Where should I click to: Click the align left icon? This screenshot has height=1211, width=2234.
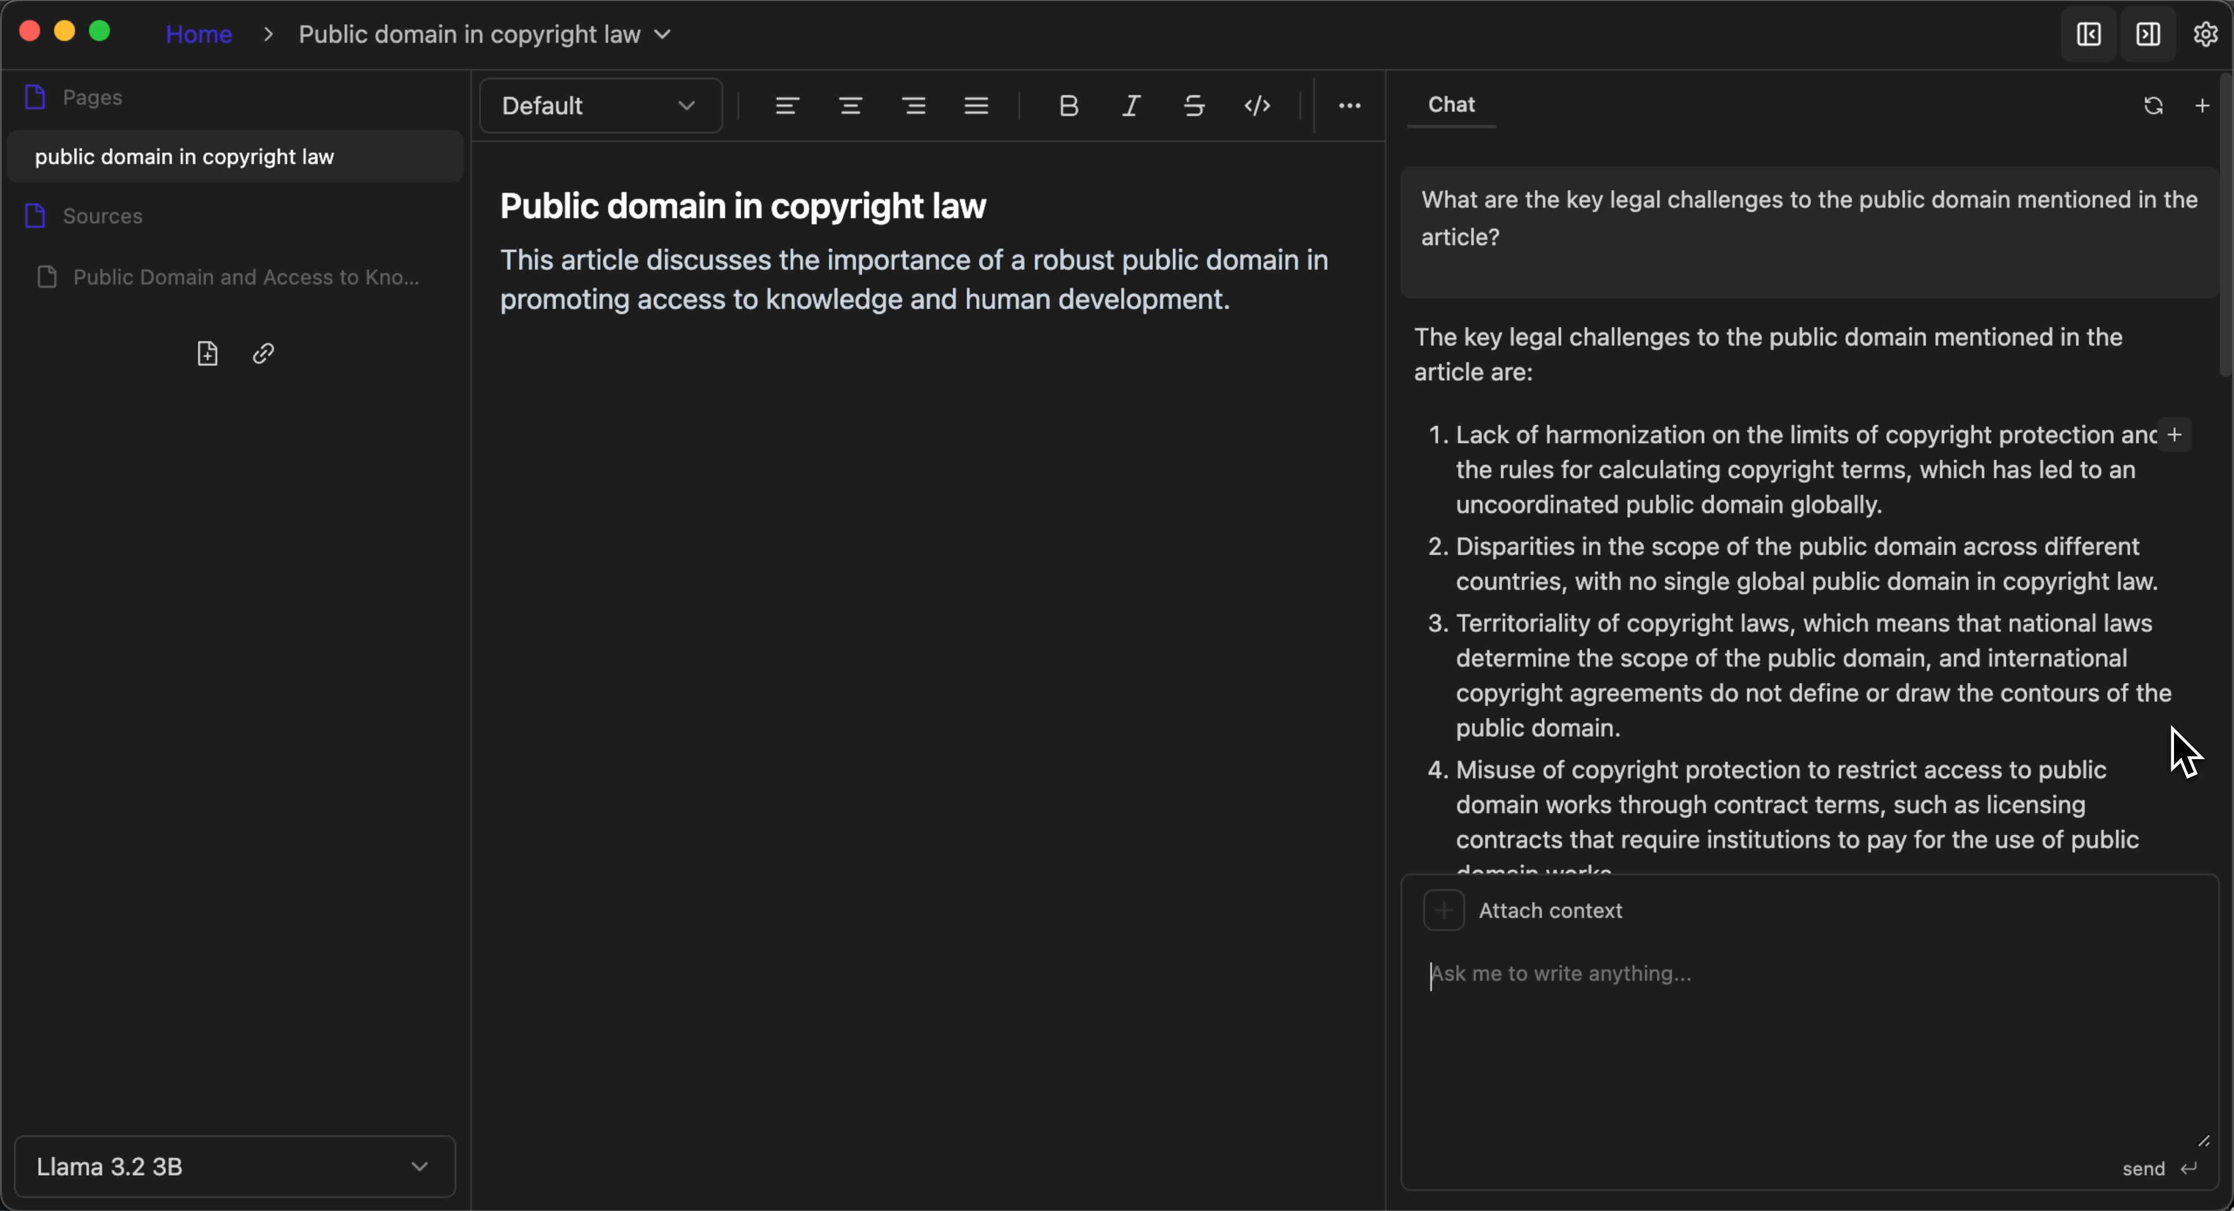(x=787, y=106)
